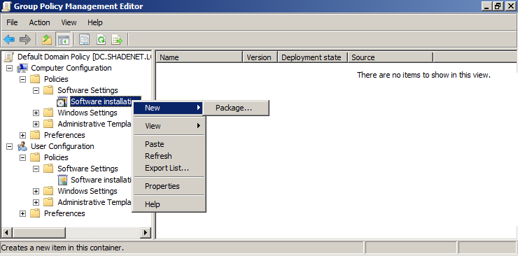Screen dimensions: 518x256
Task: Select Default Domain Policy root node
Action: point(84,57)
